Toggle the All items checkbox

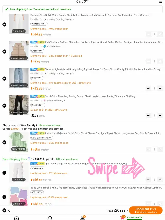[x=4, y=210]
